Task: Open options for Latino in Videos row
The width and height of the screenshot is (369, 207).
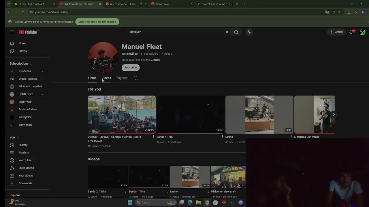Action: tap(208, 191)
